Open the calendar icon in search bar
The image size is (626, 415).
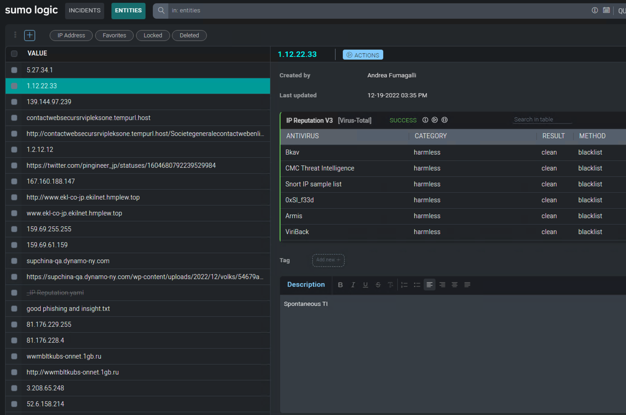606,10
